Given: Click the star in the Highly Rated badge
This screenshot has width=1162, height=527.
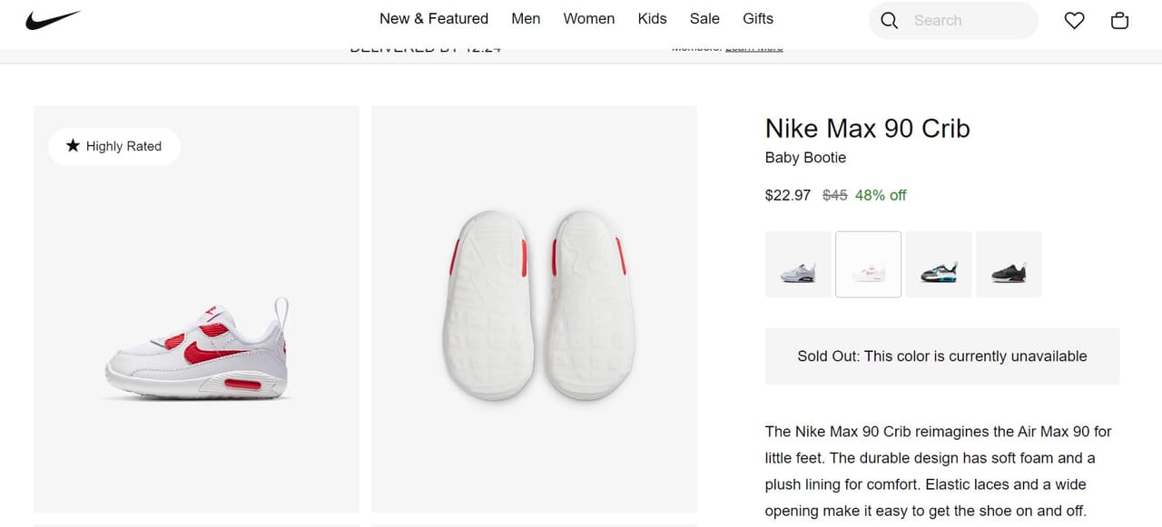Looking at the screenshot, I should (x=73, y=145).
